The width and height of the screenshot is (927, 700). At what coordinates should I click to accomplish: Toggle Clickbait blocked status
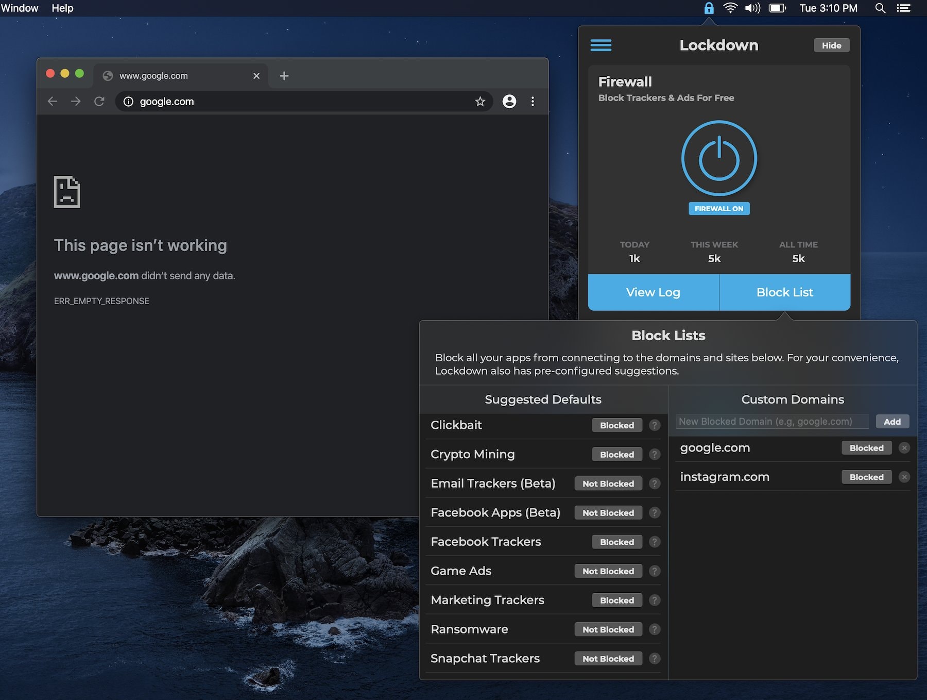click(x=617, y=425)
